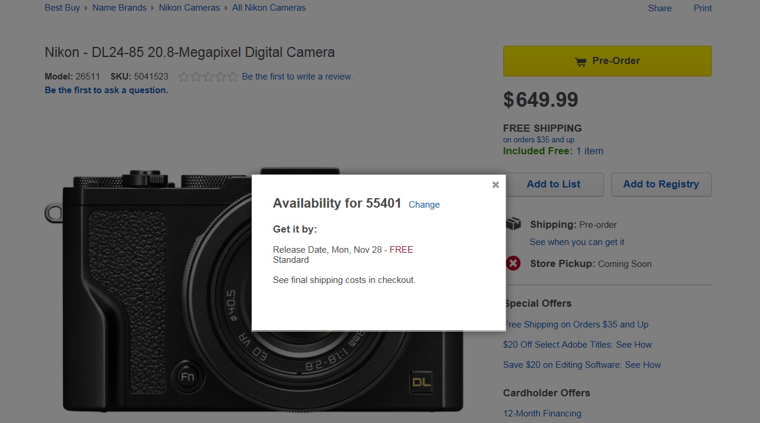The image size is (760, 423).
Task: Open Nikon Cameras breadcrumb link
Action: click(x=189, y=8)
